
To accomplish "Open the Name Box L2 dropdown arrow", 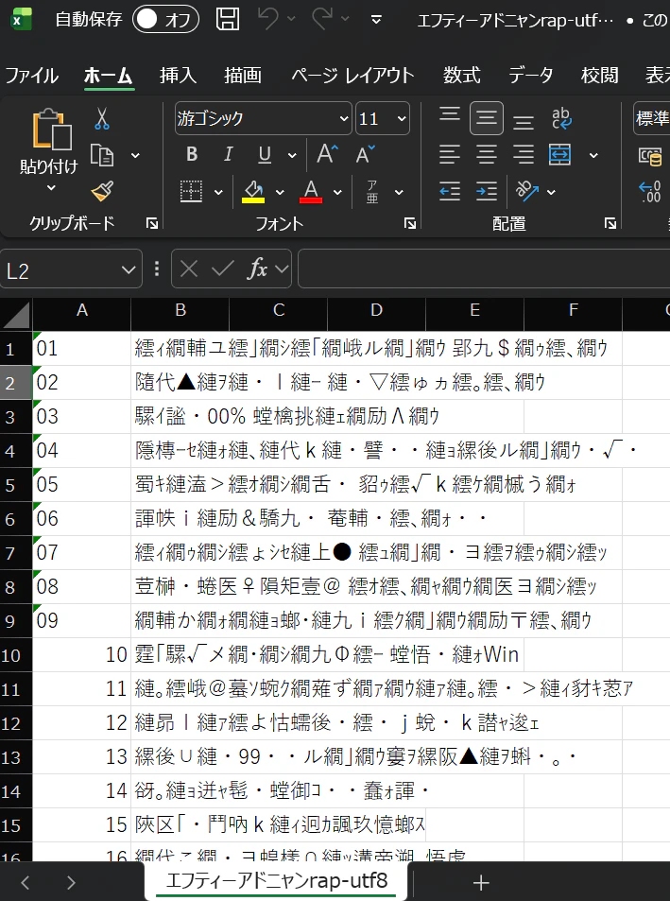I will point(129,269).
